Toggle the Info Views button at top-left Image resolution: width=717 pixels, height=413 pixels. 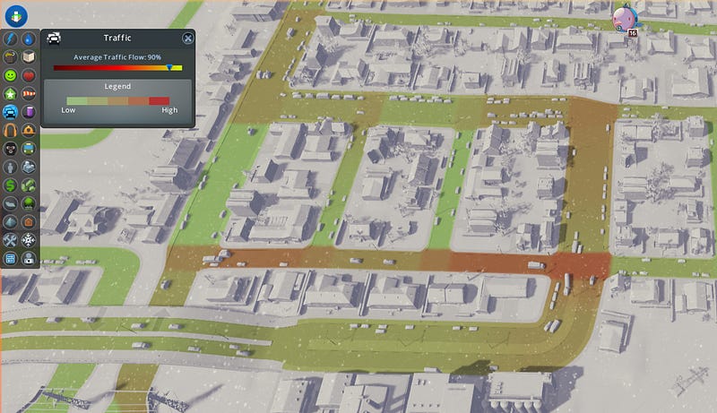[16, 16]
